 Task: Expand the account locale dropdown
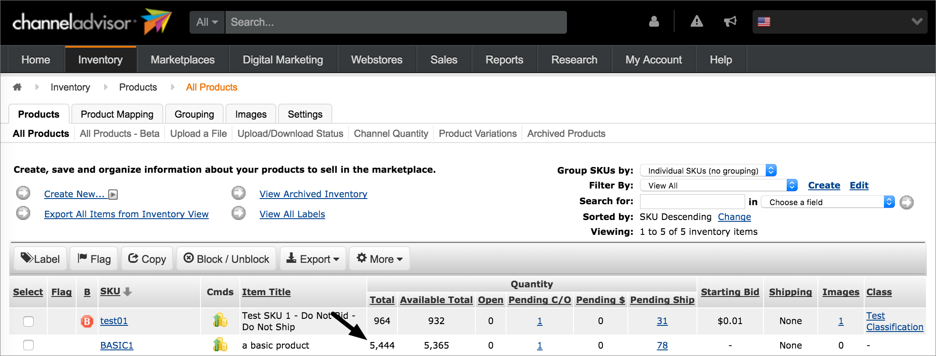[917, 21]
